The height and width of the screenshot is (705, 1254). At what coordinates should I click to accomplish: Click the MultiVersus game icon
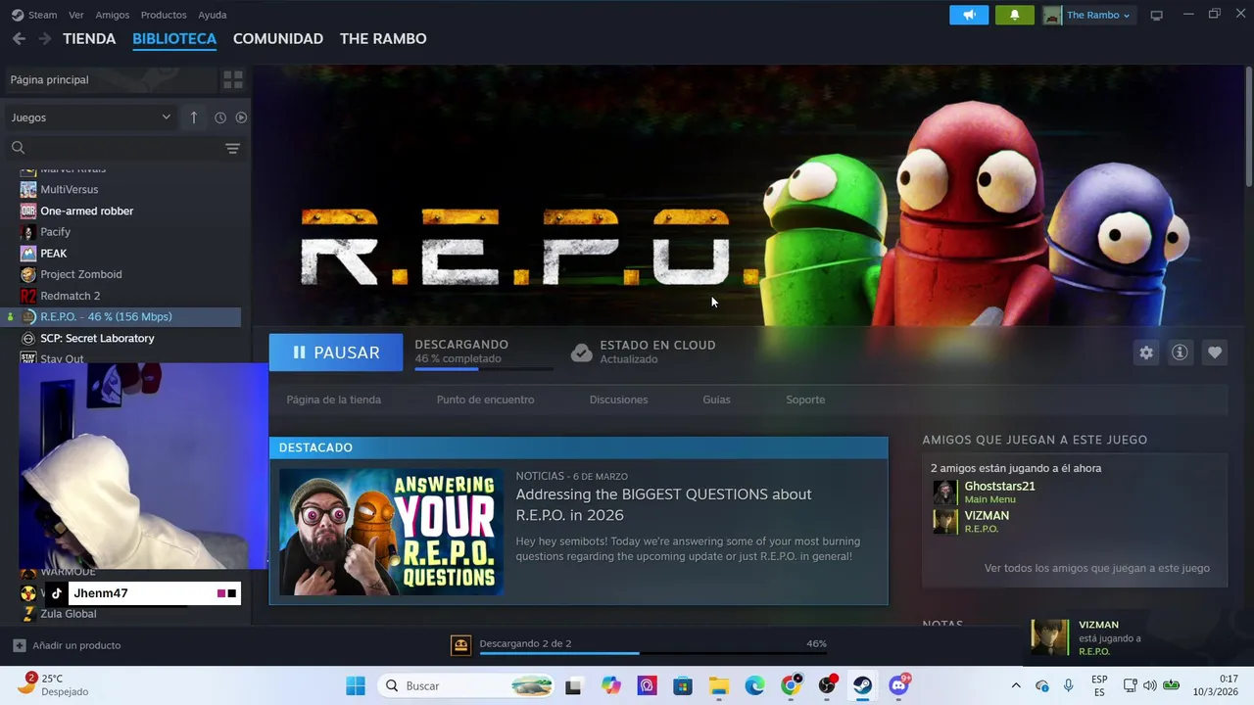[x=28, y=189]
